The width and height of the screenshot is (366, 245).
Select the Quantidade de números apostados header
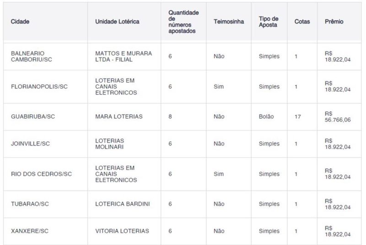[x=183, y=21]
